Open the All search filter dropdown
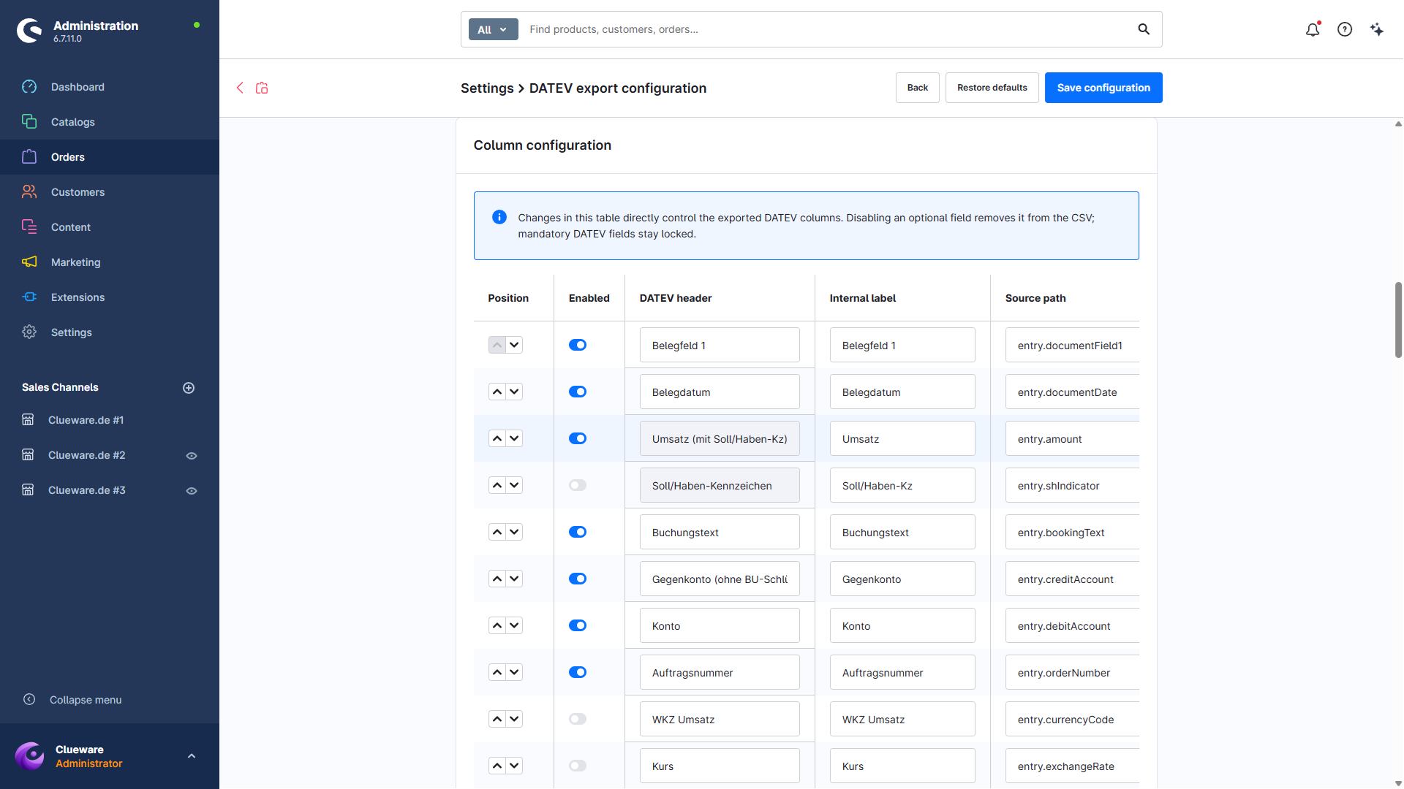 494,29
